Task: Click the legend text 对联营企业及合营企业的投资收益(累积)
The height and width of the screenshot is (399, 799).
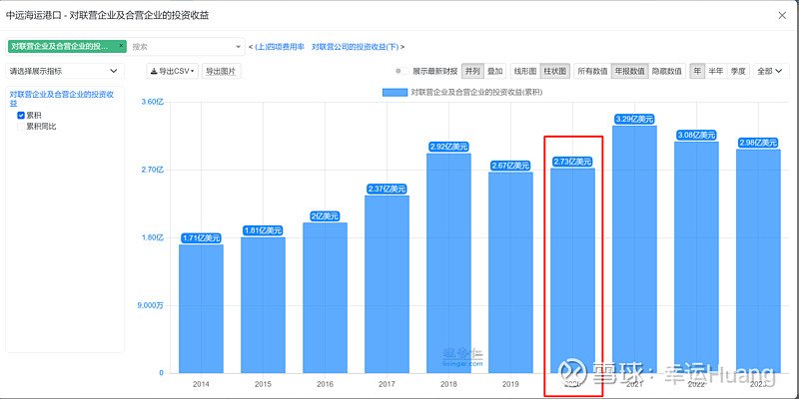Action: coord(476,93)
